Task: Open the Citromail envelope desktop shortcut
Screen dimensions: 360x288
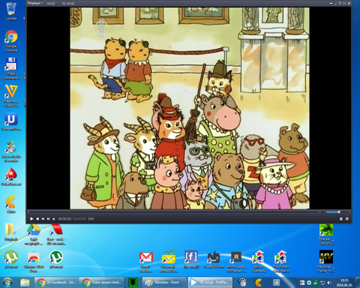Action: pyautogui.click(x=169, y=262)
